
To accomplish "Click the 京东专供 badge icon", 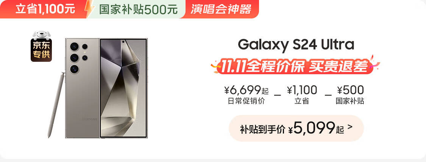I will tap(41, 50).
